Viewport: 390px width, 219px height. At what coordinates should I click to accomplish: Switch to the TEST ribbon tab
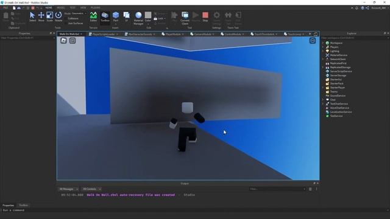(x=73, y=8)
